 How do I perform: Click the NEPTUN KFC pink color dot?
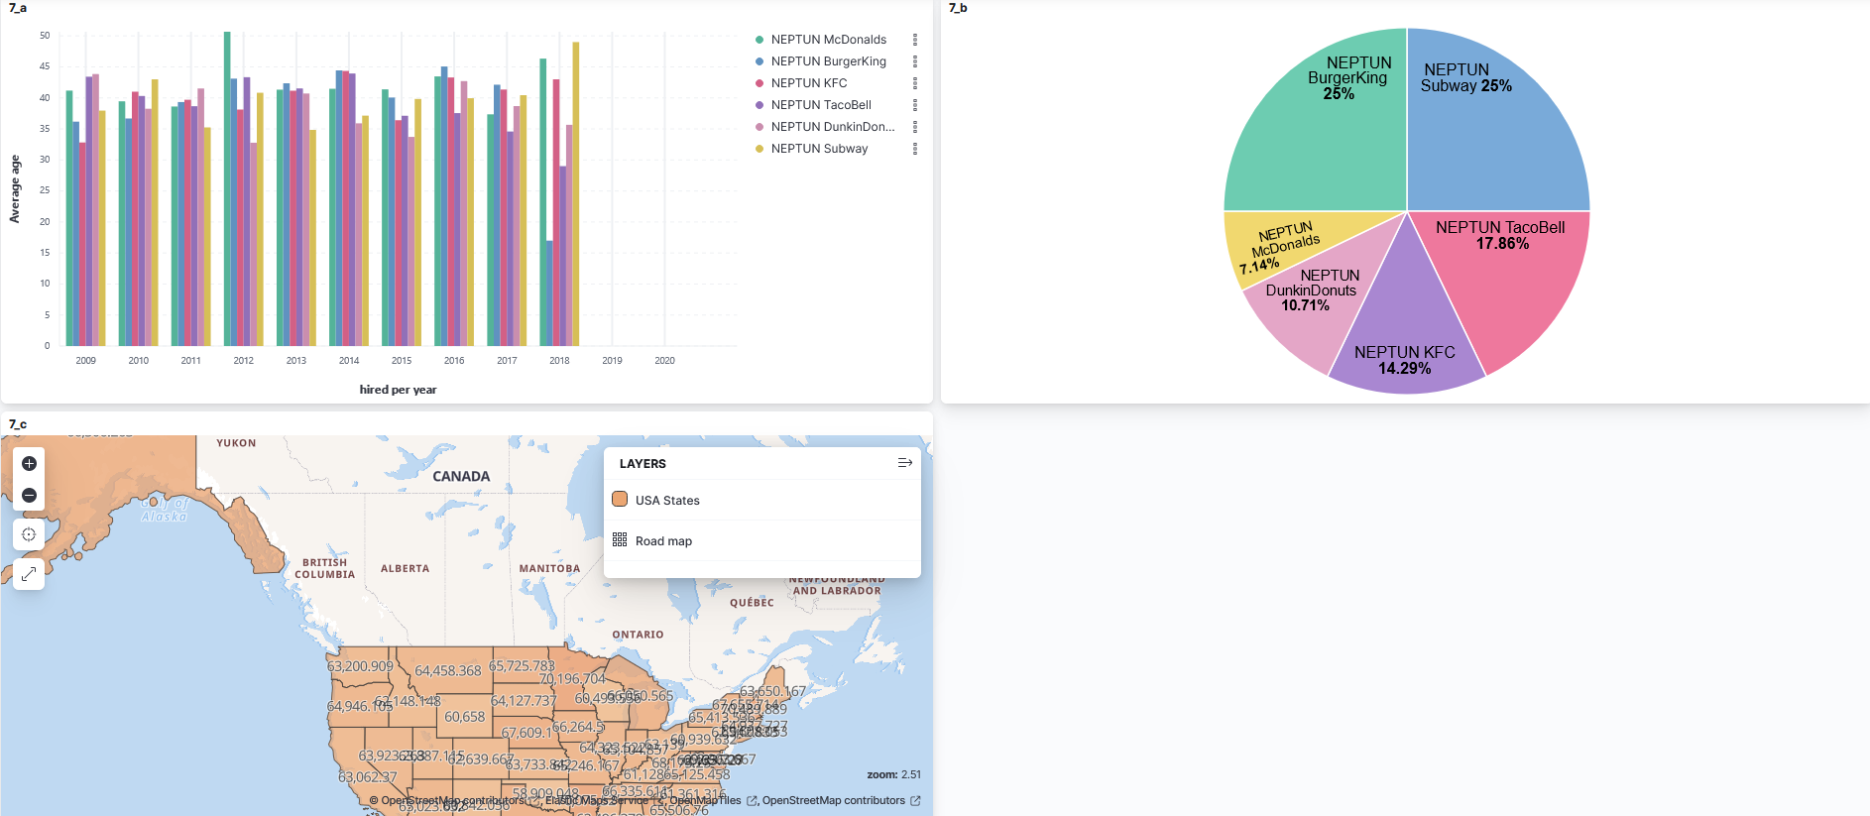click(x=760, y=83)
